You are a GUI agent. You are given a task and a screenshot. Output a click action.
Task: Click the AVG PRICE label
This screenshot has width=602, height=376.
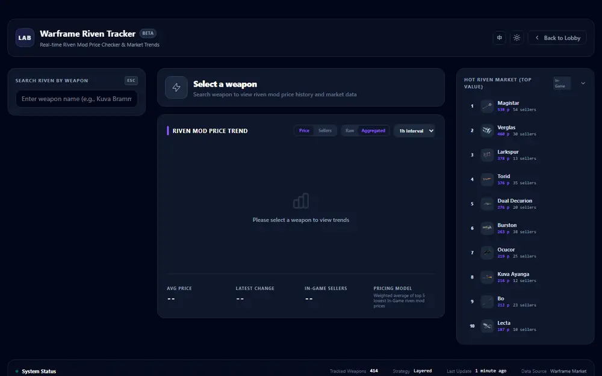click(179, 288)
